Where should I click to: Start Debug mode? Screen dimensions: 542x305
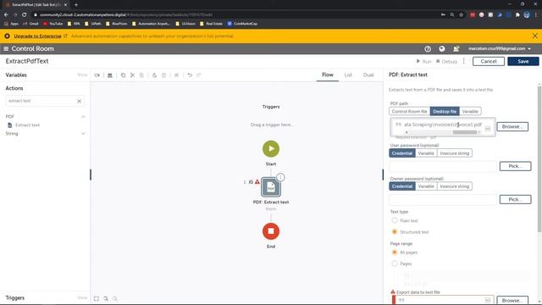tap(446, 61)
